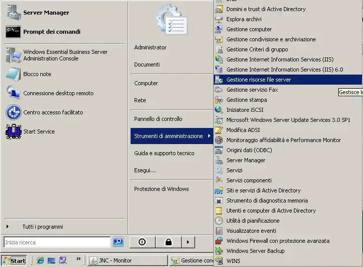The image size is (363, 267).
Task: Launch Prompt dei comandi icon
Action: tap(13, 31)
